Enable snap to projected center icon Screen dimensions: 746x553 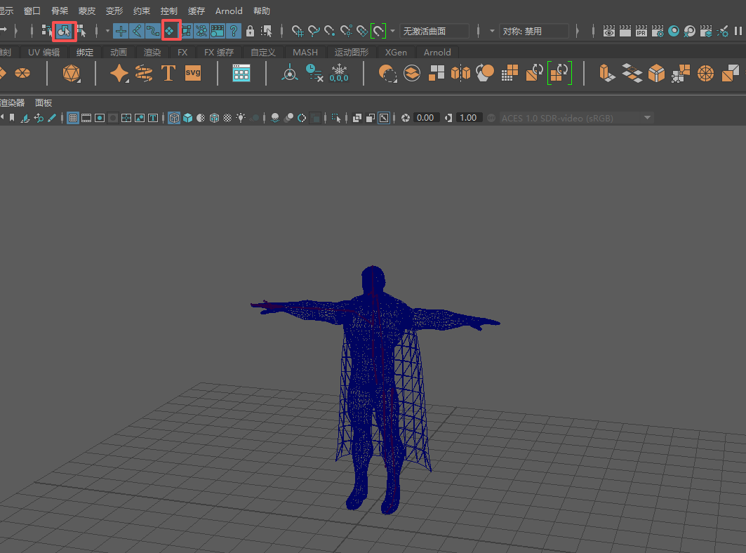346,32
